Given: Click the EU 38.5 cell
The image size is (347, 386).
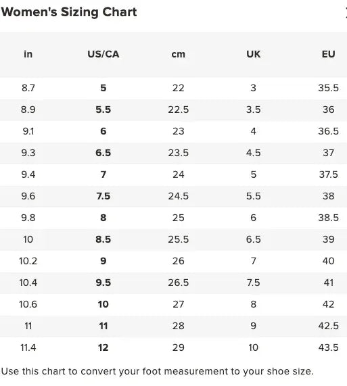Looking at the screenshot, I should pos(328,218).
